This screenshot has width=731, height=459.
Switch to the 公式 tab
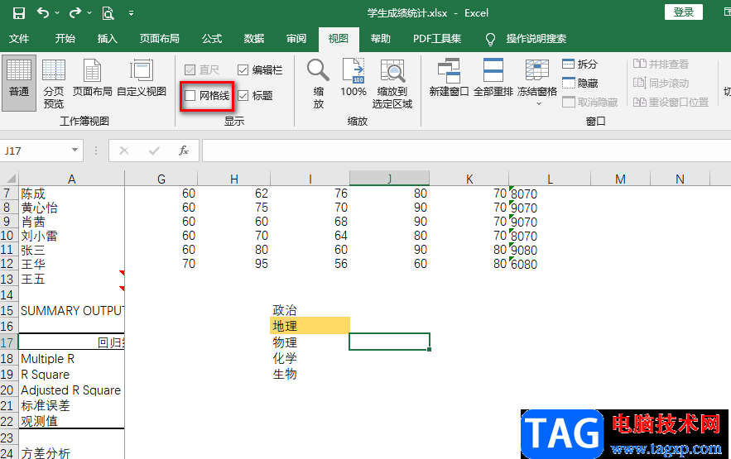coord(212,39)
